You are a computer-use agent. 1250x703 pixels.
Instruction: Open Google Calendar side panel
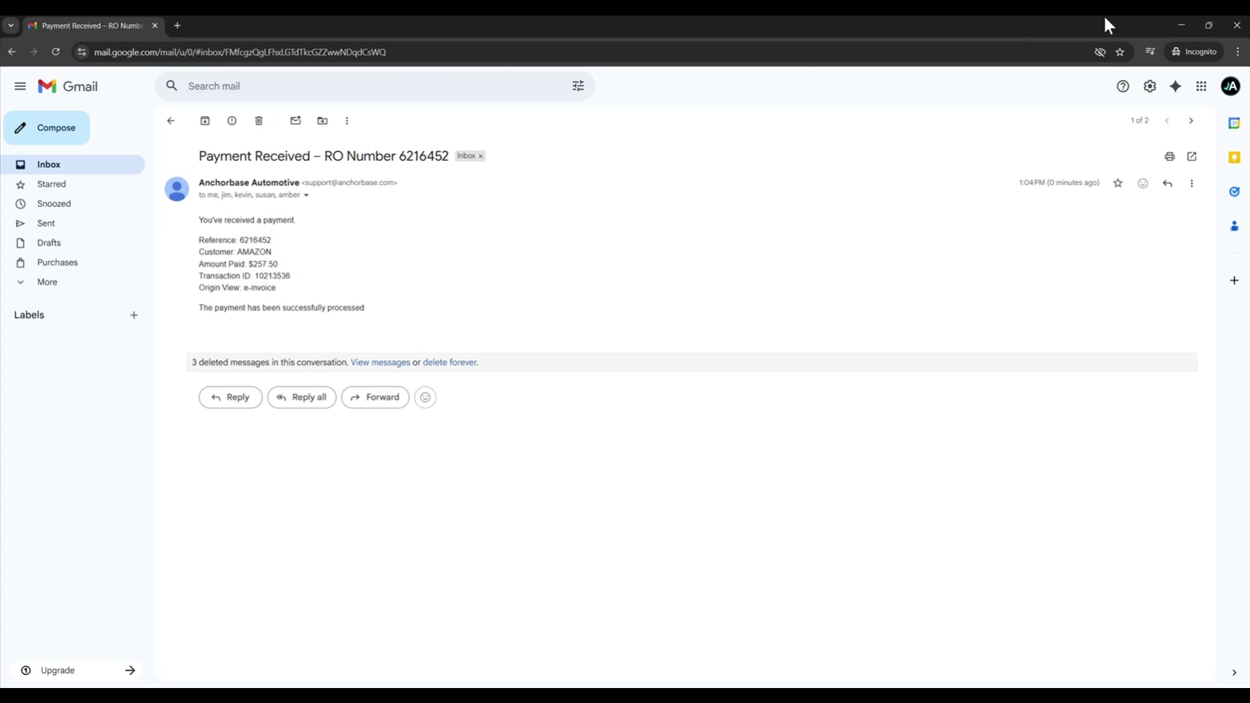point(1234,123)
